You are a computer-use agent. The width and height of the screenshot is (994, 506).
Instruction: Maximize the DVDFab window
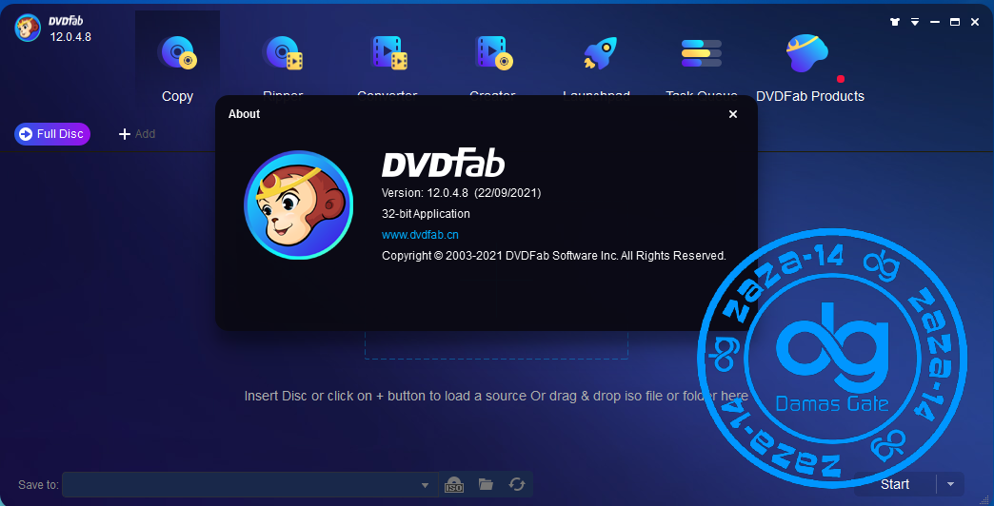(955, 22)
